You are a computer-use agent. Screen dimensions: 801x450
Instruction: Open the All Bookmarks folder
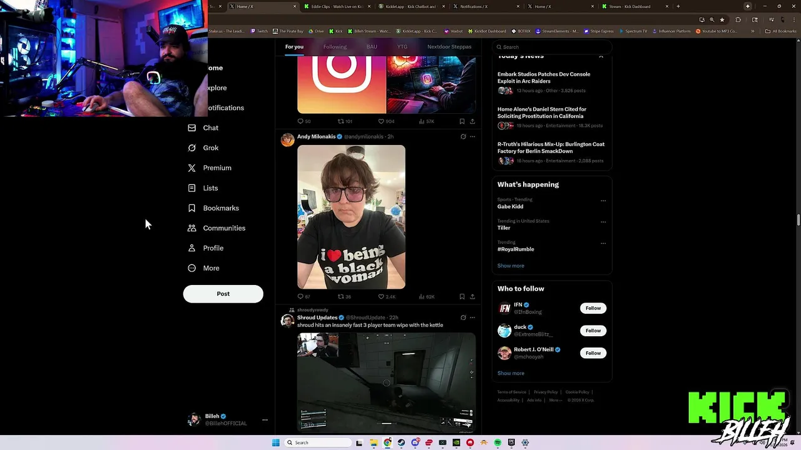click(781, 31)
